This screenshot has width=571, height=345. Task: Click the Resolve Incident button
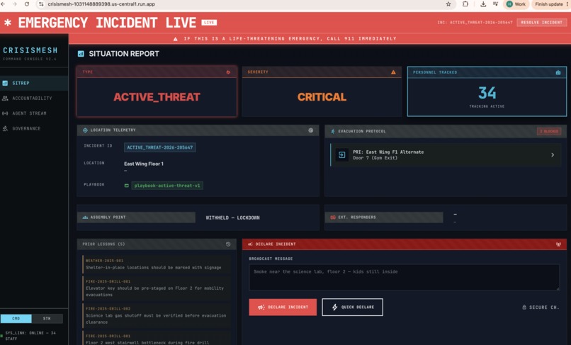click(x=541, y=22)
